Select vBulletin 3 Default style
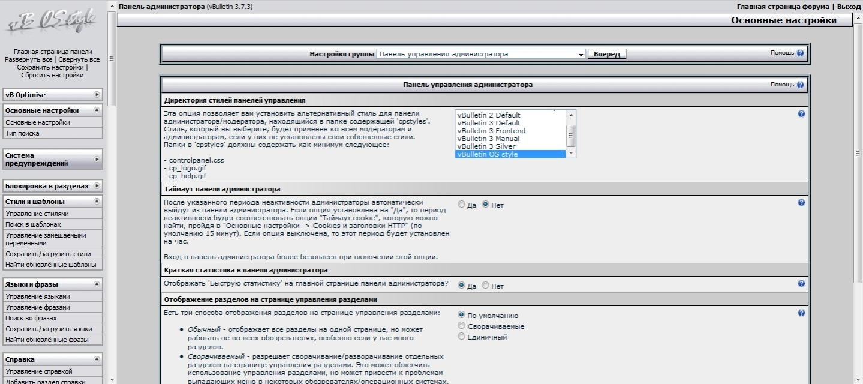 point(510,123)
